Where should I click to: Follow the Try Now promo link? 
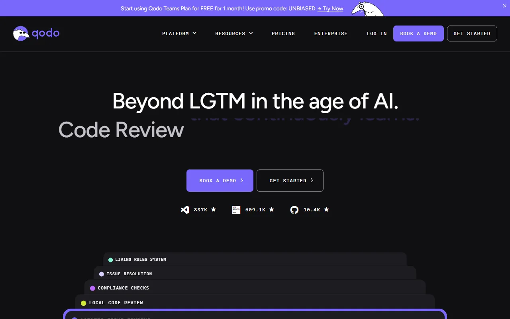coord(330,8)
